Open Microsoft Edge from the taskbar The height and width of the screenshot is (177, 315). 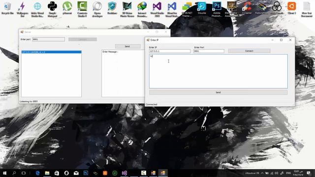37,173
